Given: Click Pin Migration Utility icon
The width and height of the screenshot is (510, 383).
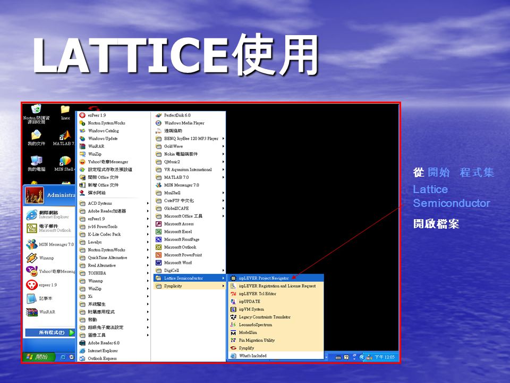Looking at the screenshot, I should [x=233, y=340].
